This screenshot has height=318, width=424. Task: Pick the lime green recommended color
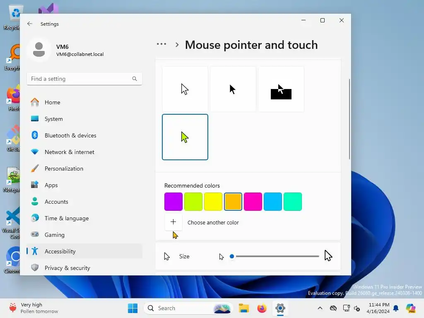(x=193, y=202)
